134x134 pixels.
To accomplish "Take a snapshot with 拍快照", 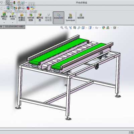I will [81, 16].
